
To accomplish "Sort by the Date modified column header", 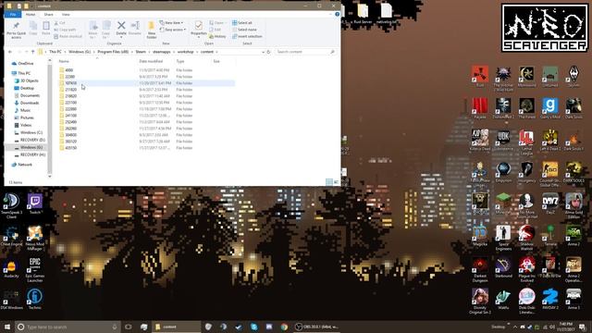I will pos(151,61).
